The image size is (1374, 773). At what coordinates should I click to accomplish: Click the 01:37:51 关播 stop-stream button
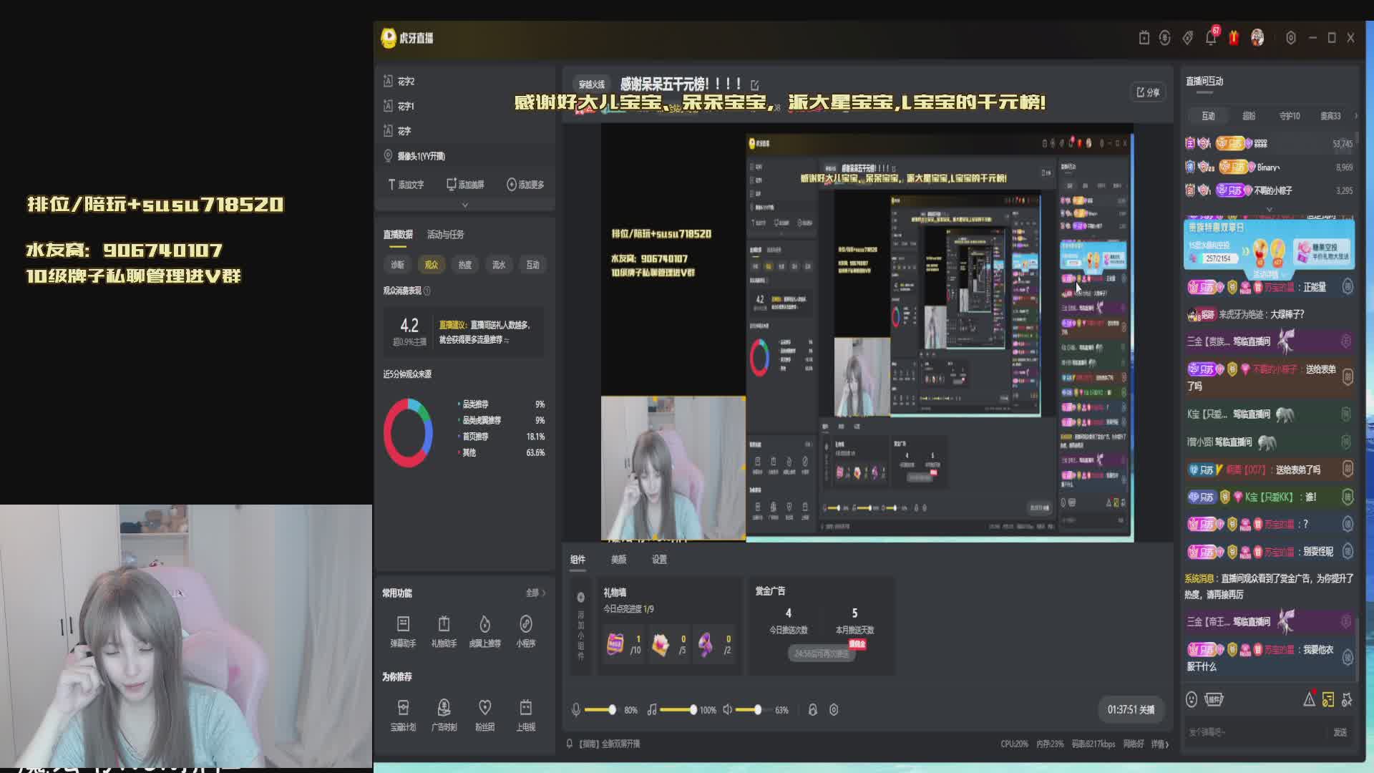pos(1131,709)
